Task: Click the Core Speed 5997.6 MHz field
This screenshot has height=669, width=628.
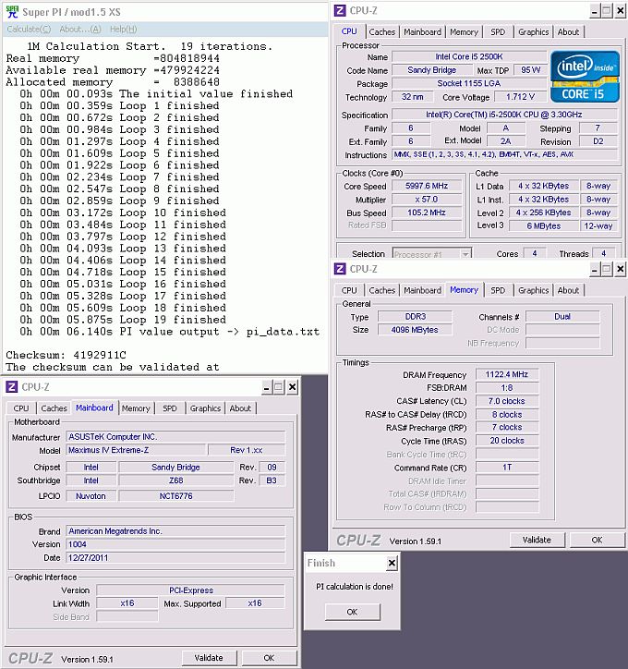Action: tap(427, 186)
